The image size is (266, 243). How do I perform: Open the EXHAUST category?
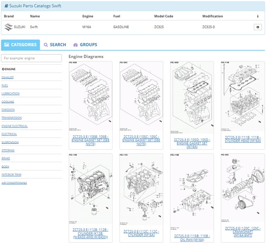coord(7,77)
